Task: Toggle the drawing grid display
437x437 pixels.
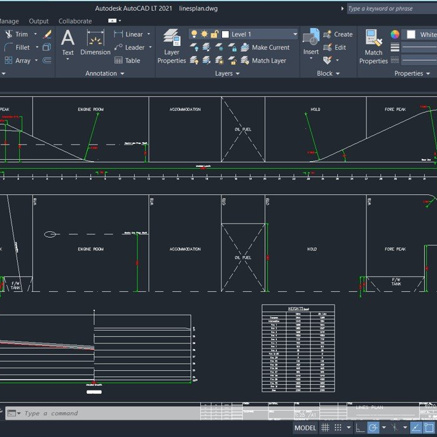Action: pos(325,427)
